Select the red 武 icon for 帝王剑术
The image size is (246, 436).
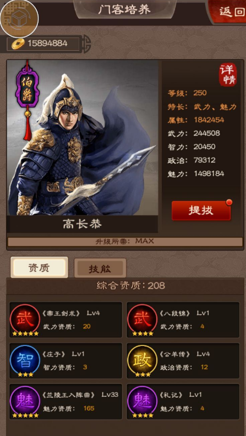[x=25, y=320]
